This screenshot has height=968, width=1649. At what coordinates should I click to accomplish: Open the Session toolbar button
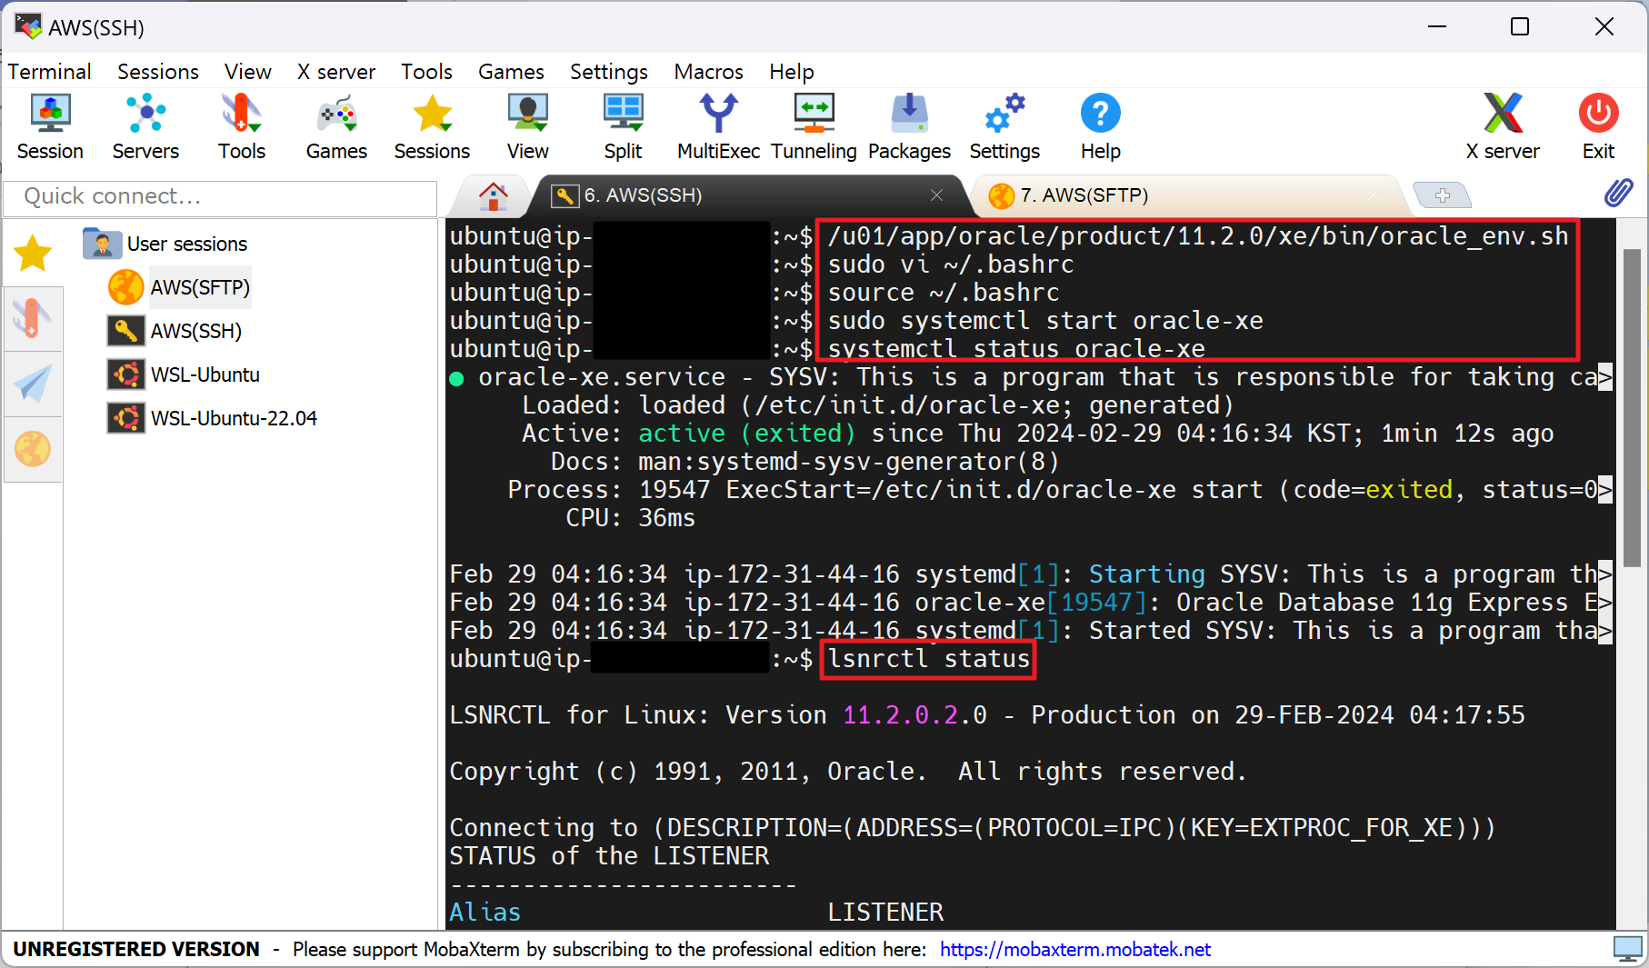tap(50, 127)
